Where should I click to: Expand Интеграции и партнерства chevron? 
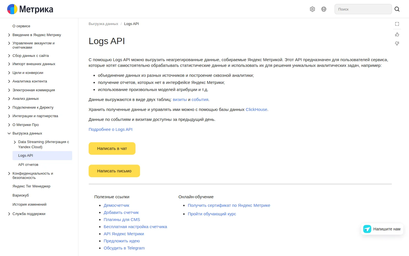pyautogui.click(x=9, y=116)
